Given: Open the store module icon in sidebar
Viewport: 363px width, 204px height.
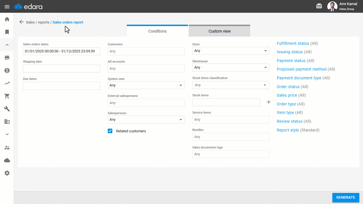Looking at the screenshot, I should 7,58.
